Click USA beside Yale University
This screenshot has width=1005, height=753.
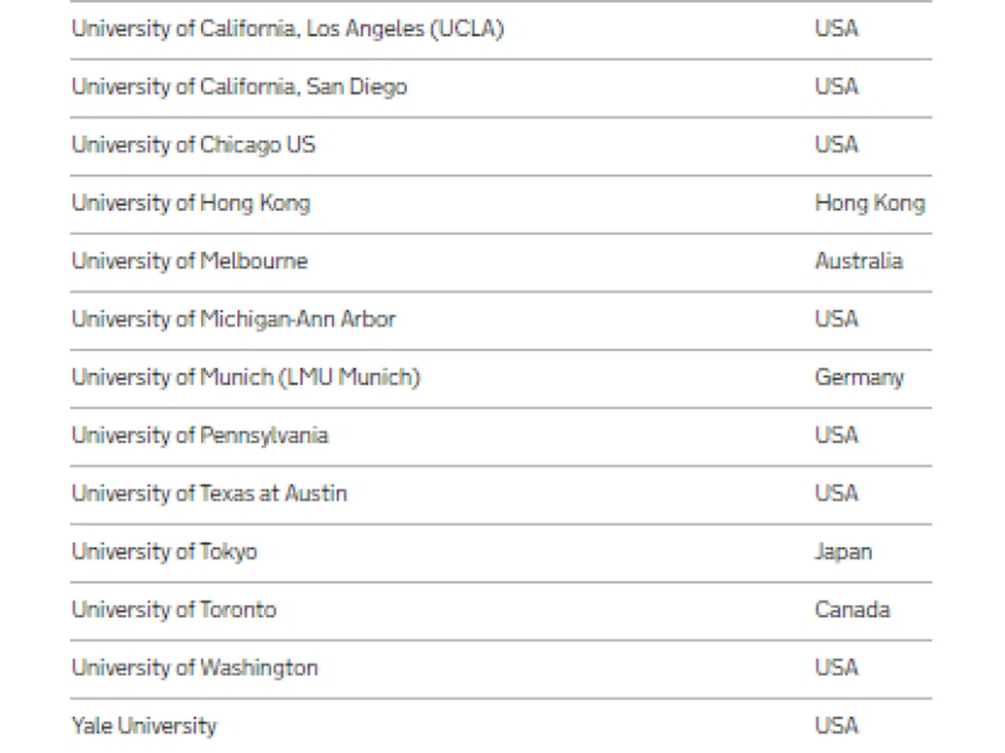837,725
